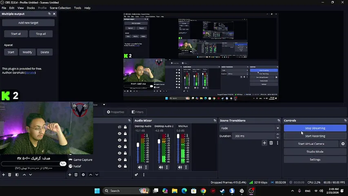The height and width of the screenshot is (196, 348).
Task: Remove selected source with trash icon
Action: pyautogui.click(x=76, y=175)
